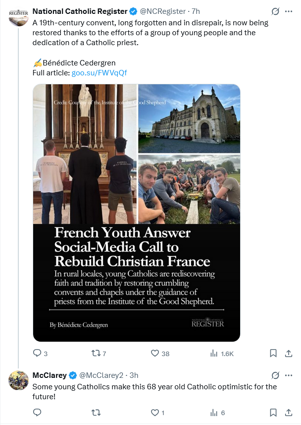Viewport: 301px width, 425px height.
Task: Reply to McClarey's comment
Action: coord(37,412)
